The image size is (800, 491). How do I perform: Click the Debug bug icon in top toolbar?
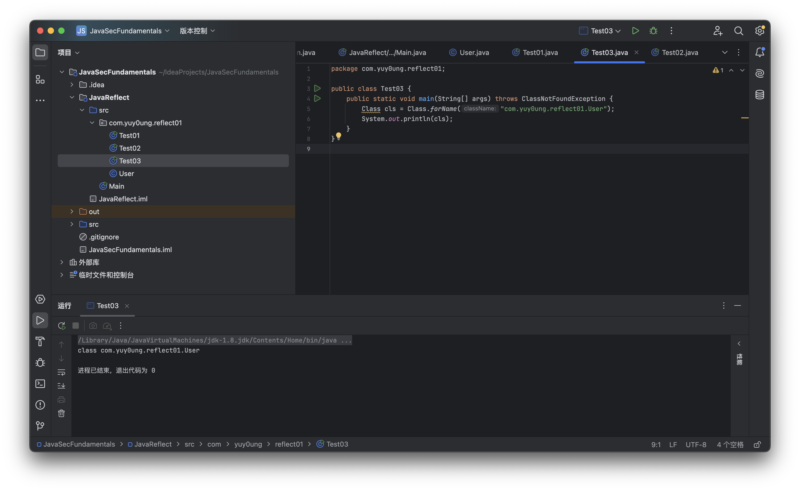653,31
